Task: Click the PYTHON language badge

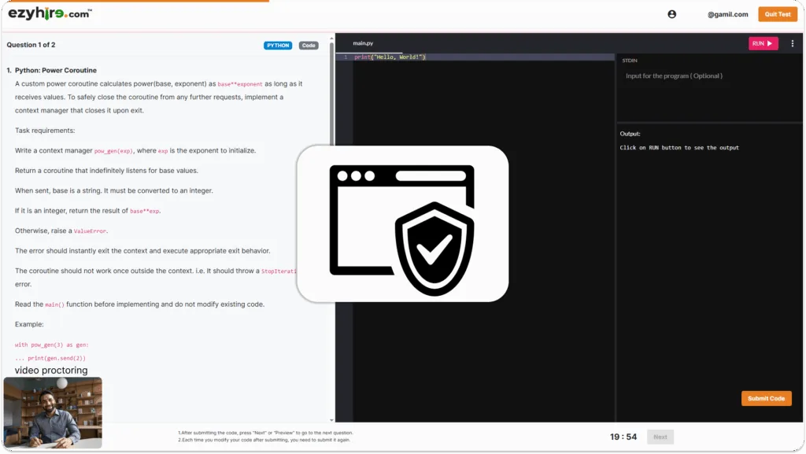Action: click(278, 46)
